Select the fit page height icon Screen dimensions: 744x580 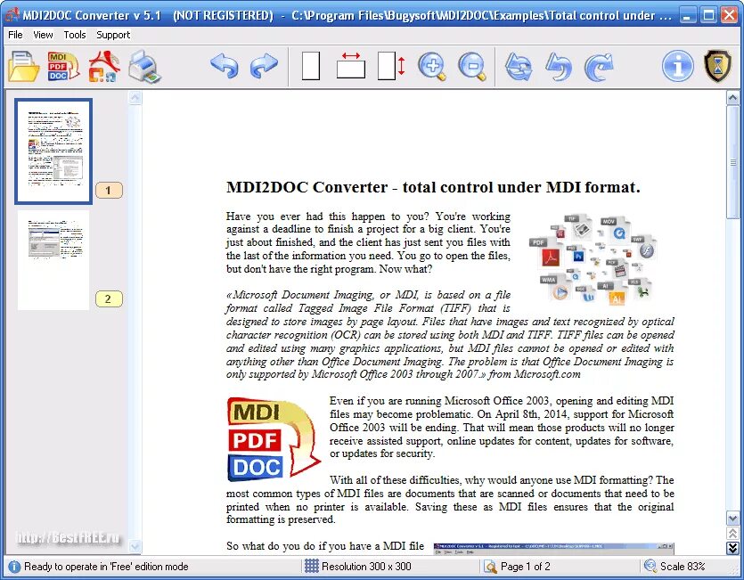click(x=391, y=66)
